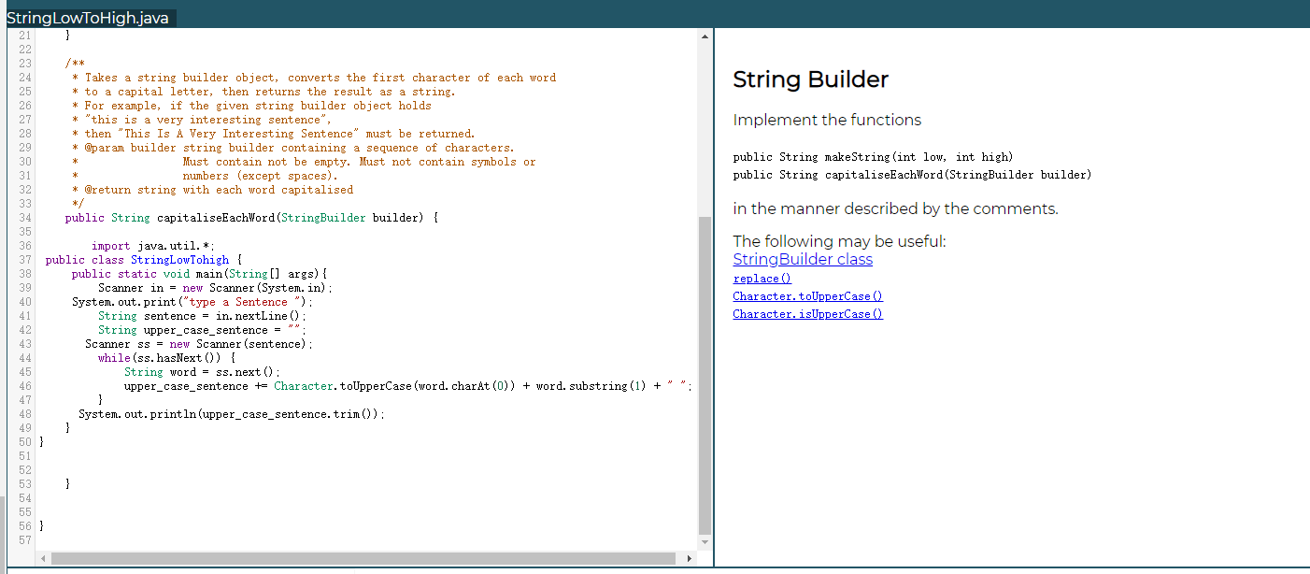Click the 'String Builder' heading

pyautogui.click(x=810, y=80)
